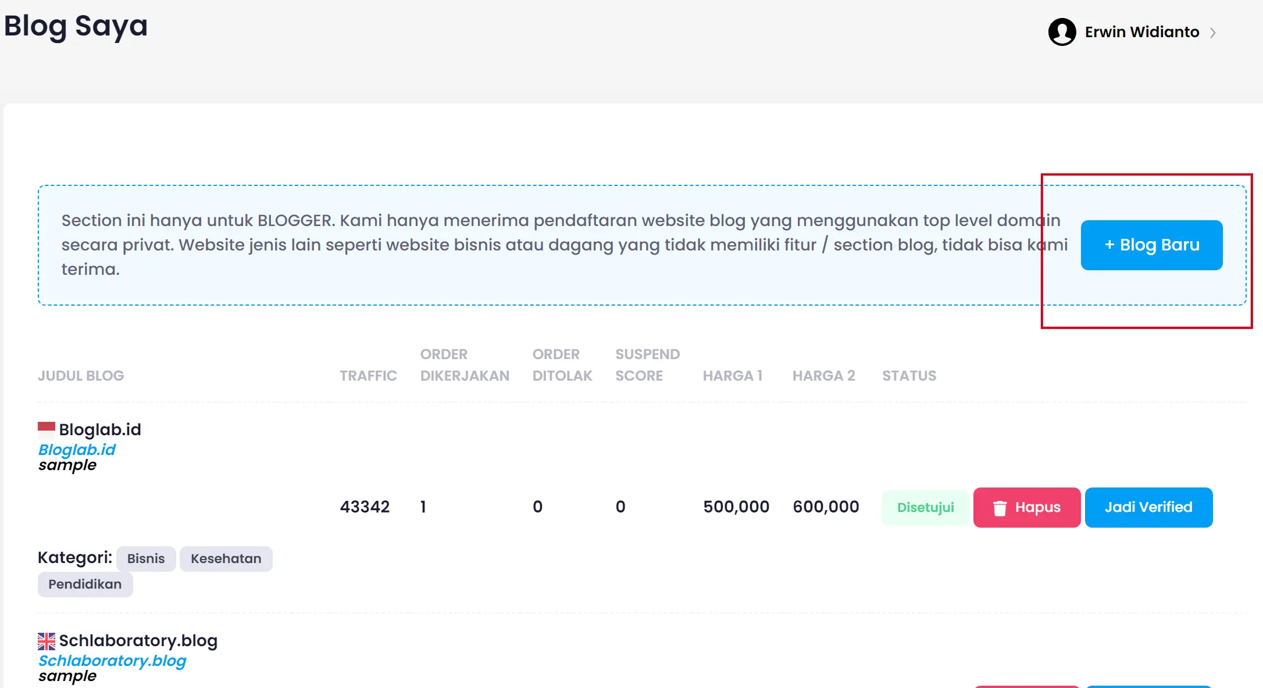The image size is (1263, 688).
Task: Select the Pendidikan category tag
Action: click(85, 584)
